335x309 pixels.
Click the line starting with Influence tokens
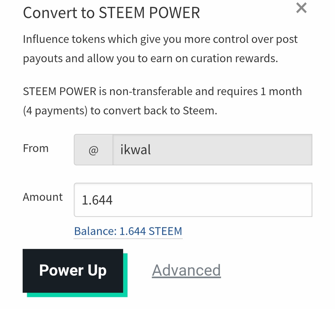(x=160, y=39)
